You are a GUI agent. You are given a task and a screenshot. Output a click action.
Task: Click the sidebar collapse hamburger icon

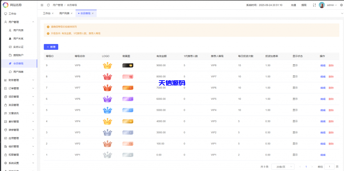coord(42,5)
